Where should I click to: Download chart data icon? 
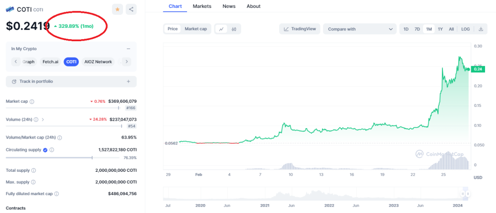pos(481,29)
